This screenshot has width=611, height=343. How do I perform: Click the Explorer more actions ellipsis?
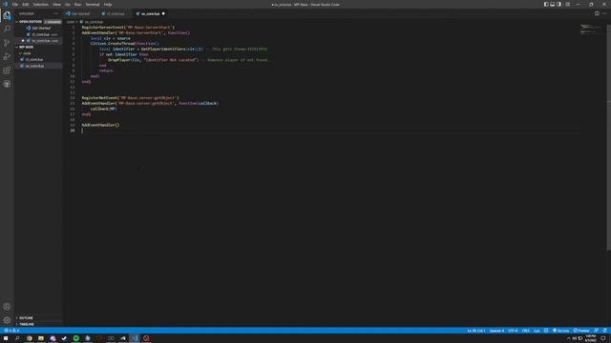pos(55,13)
